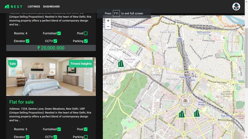Select the left building marker below Connaught Place
Screen dimensions: 248x139
182,114
